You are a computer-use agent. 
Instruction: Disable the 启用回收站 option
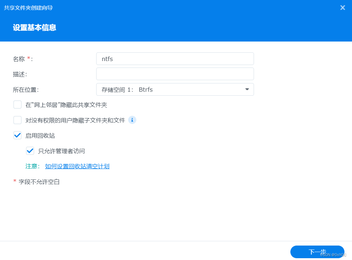pyautogui.click(x=17, y=135)
